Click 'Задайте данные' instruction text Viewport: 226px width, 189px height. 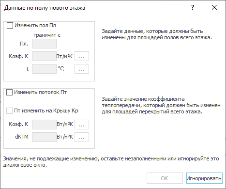(157, 34)
